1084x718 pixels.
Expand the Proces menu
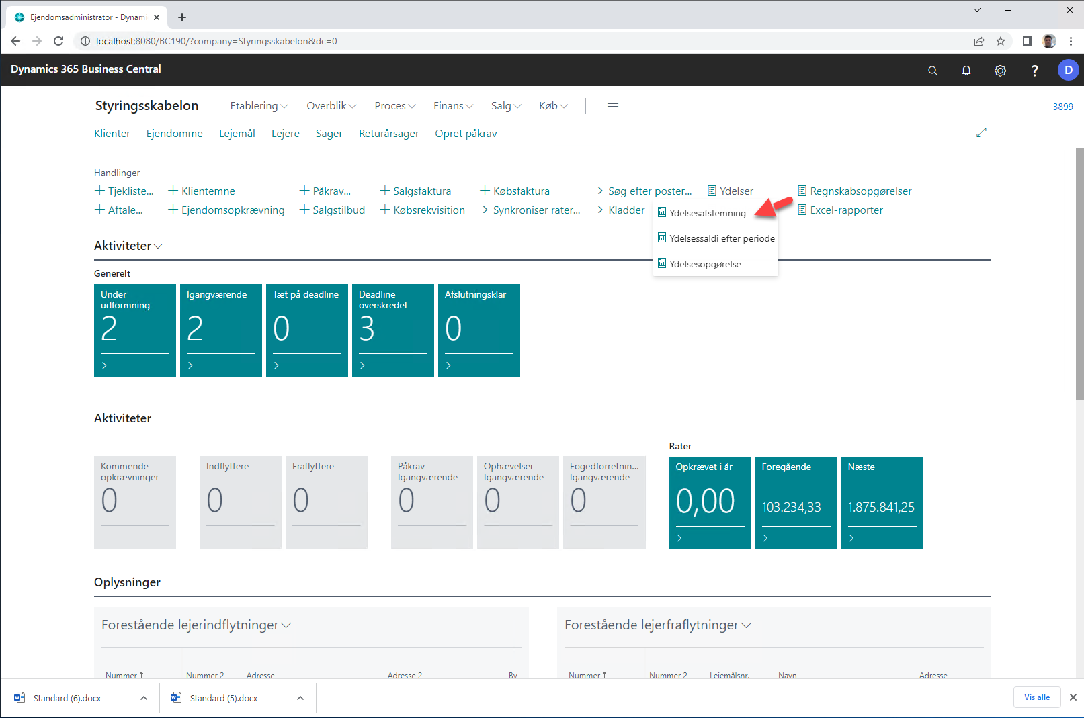(395, 106)
